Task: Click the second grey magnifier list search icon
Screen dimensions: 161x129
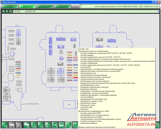Action: point(18,125)
